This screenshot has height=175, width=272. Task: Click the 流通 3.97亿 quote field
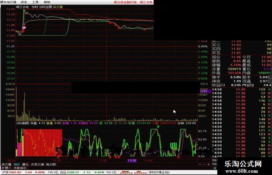tap(257, 81)
